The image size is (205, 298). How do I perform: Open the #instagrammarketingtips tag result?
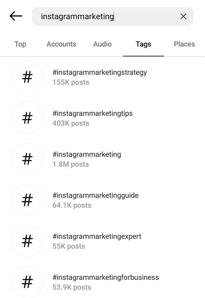tap(93, 114)
